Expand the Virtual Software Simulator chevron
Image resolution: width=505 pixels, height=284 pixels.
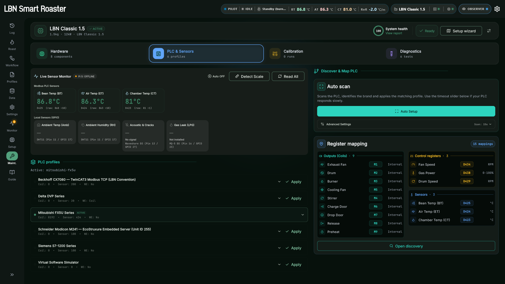(x=279, y=265)
